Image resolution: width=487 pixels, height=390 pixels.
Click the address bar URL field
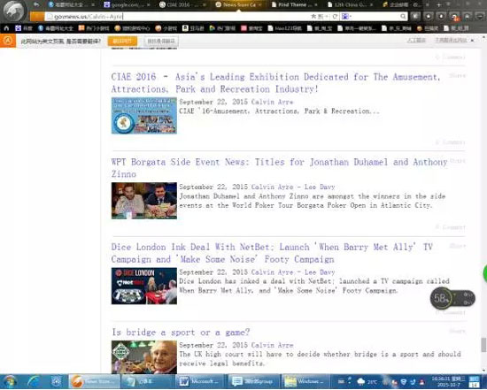coord(177,17)
